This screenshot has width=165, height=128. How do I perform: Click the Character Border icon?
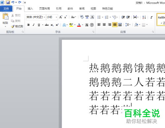[92, 17]
